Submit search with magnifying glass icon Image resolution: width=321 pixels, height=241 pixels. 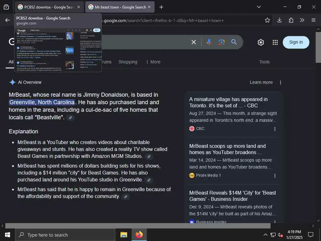click(234, 42)
